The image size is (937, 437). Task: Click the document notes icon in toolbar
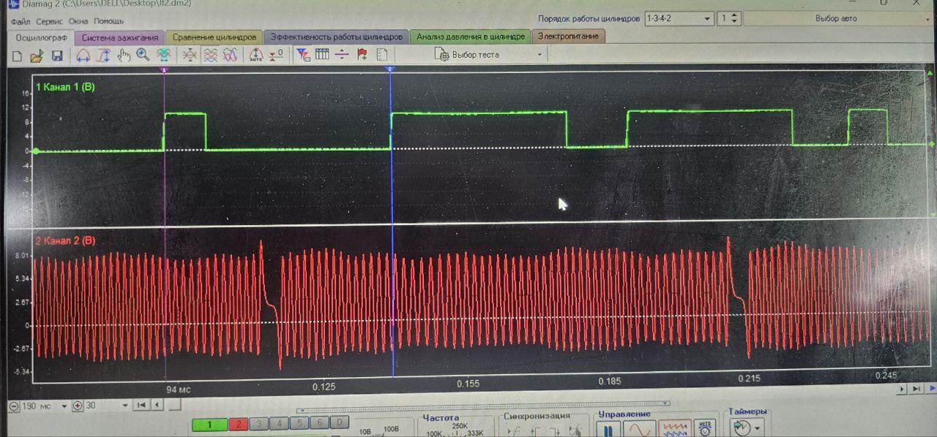coord(381,55)
